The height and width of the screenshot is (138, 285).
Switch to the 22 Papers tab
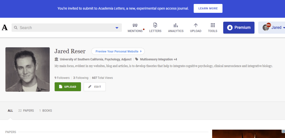pyautogui.click(x=26, y=111)
